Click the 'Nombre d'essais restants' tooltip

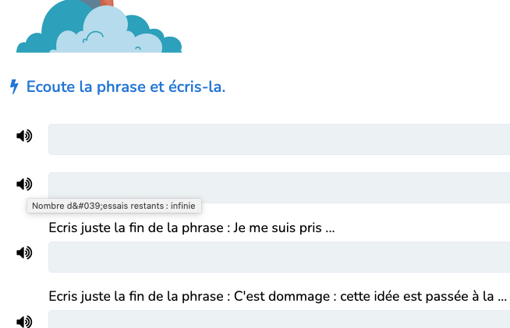coord(114,206)
